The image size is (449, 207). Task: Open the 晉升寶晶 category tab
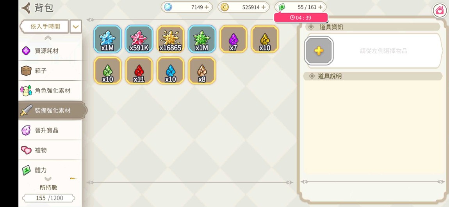[50, 130]
